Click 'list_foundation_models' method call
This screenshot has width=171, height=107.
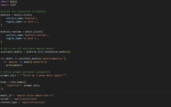point(53,52)
